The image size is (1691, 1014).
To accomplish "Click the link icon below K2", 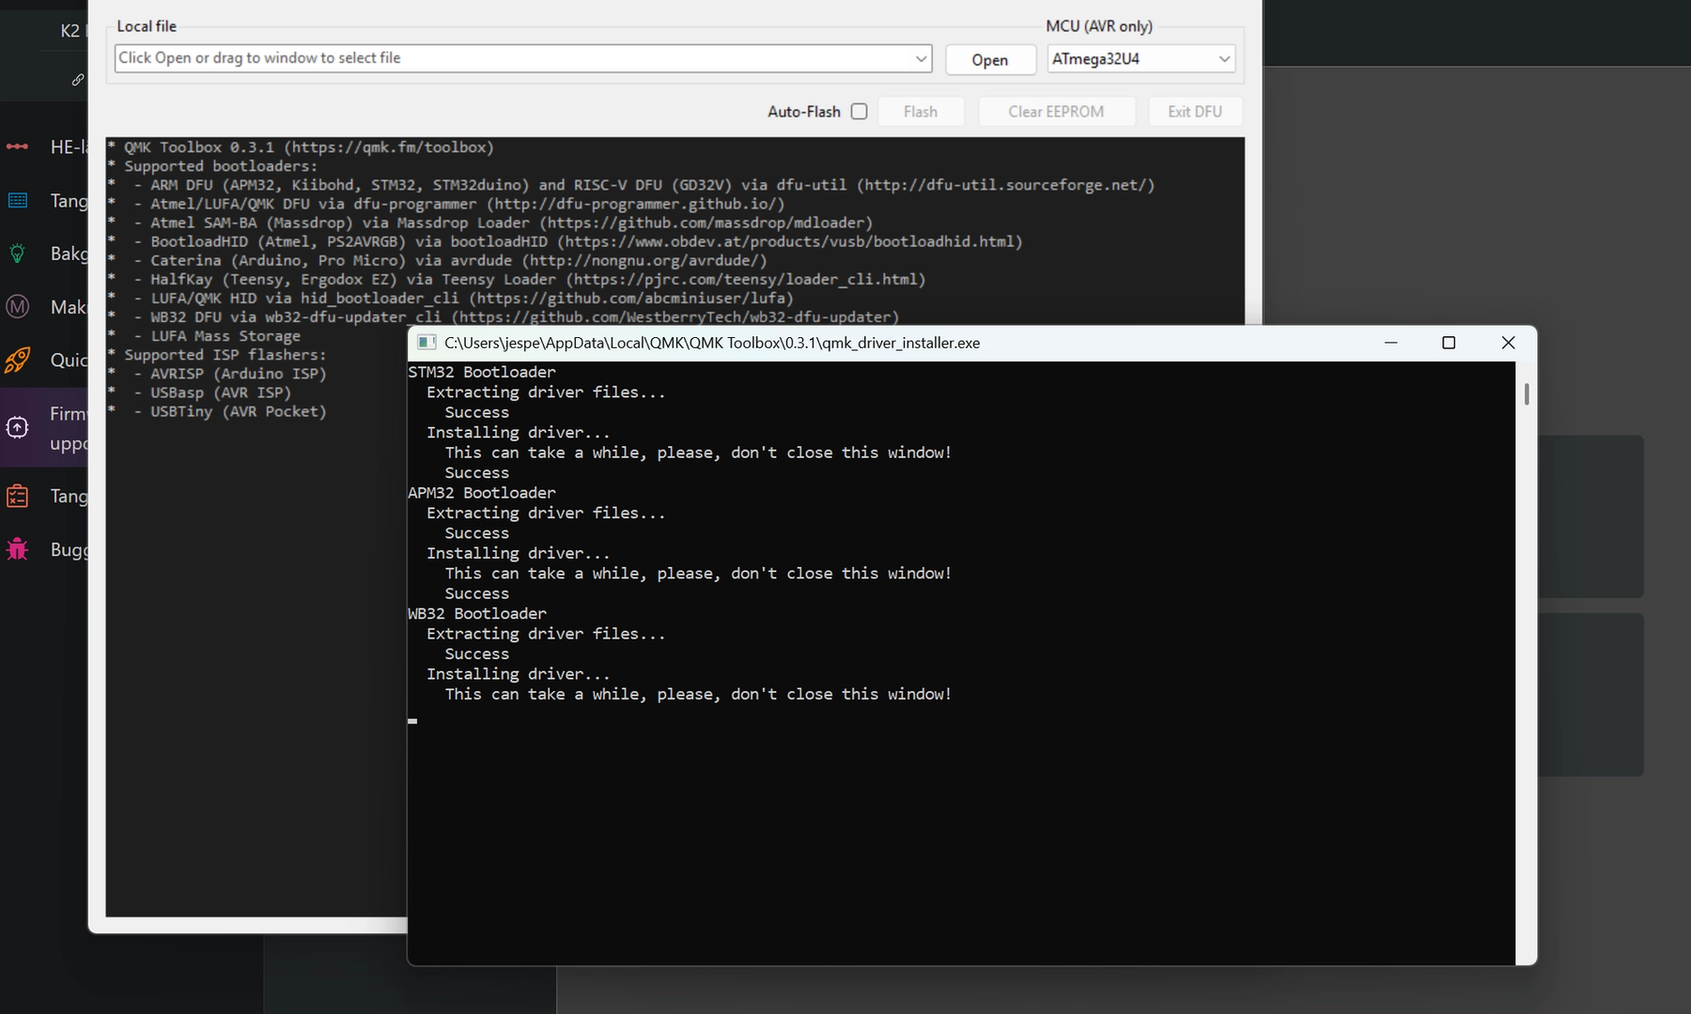I will (x=78, y=80).
